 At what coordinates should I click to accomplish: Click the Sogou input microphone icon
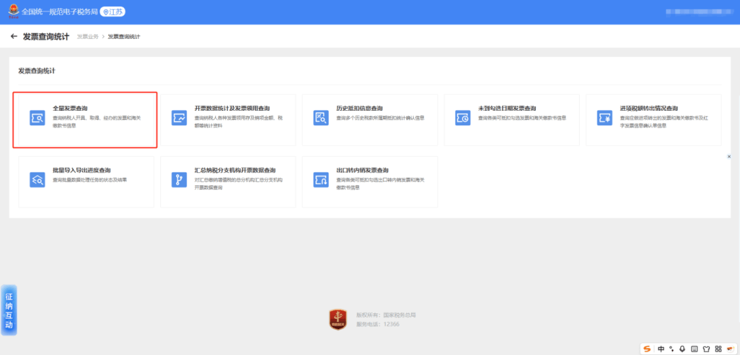682,349
